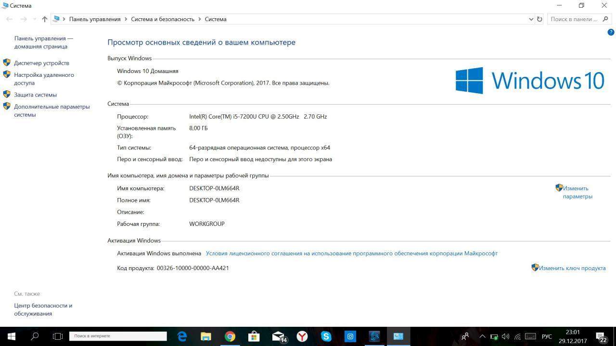Click the search magnifier icon in Control Panel
Viewport: 616px width, 346px height.
coord(606,19)
